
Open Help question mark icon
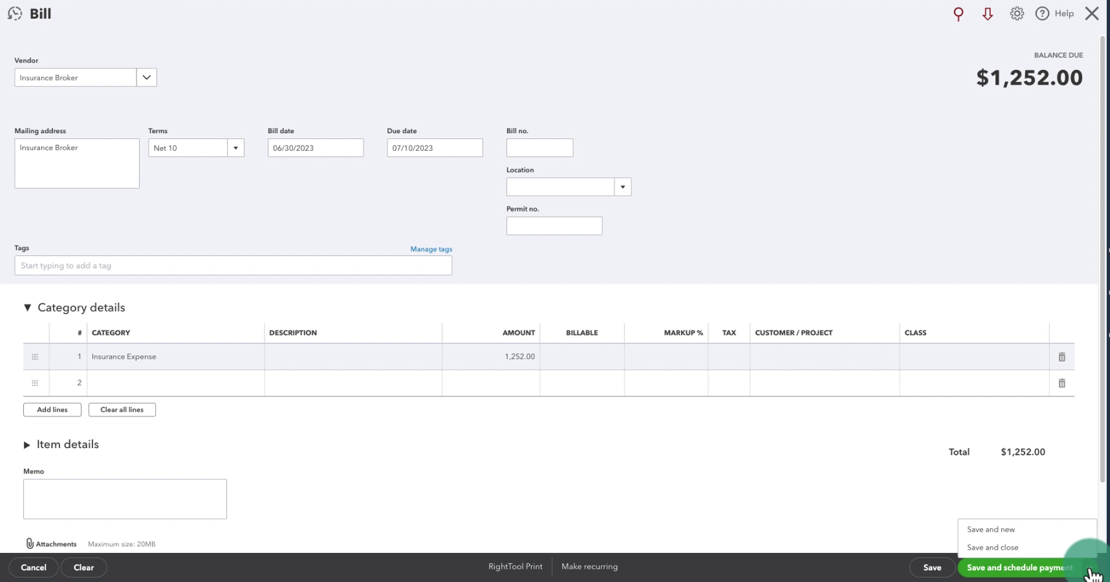tap(1042, 14)
